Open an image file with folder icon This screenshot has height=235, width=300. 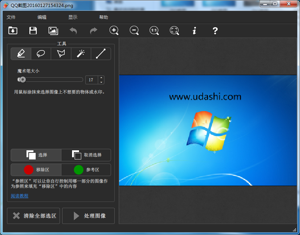(13, 31)
